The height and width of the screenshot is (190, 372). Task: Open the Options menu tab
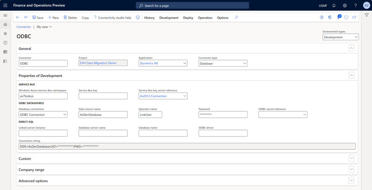pos(223,18)
